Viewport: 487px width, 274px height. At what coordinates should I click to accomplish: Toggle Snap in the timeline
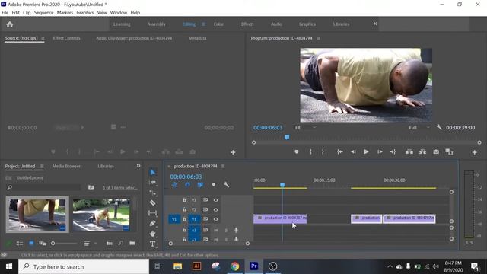tap(187, 185)
